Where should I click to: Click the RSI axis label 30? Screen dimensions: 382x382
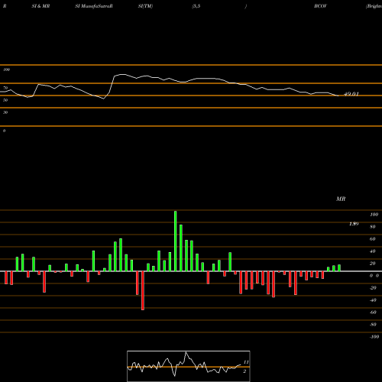5,112
